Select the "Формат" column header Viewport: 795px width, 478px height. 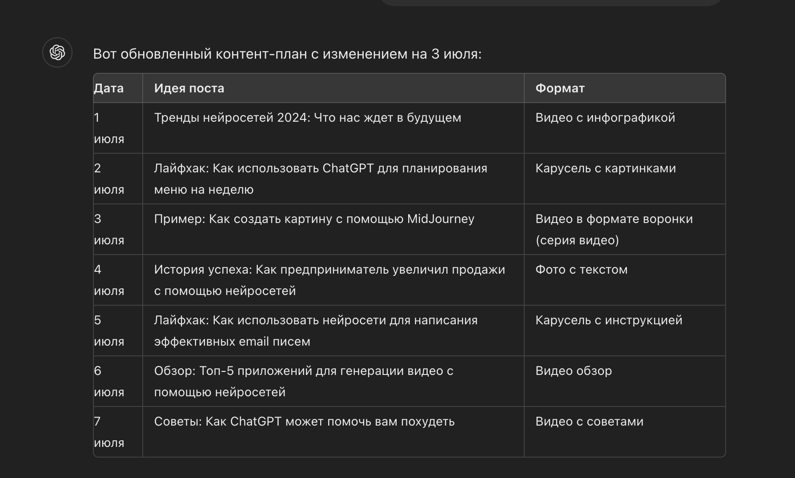point(625,88)
